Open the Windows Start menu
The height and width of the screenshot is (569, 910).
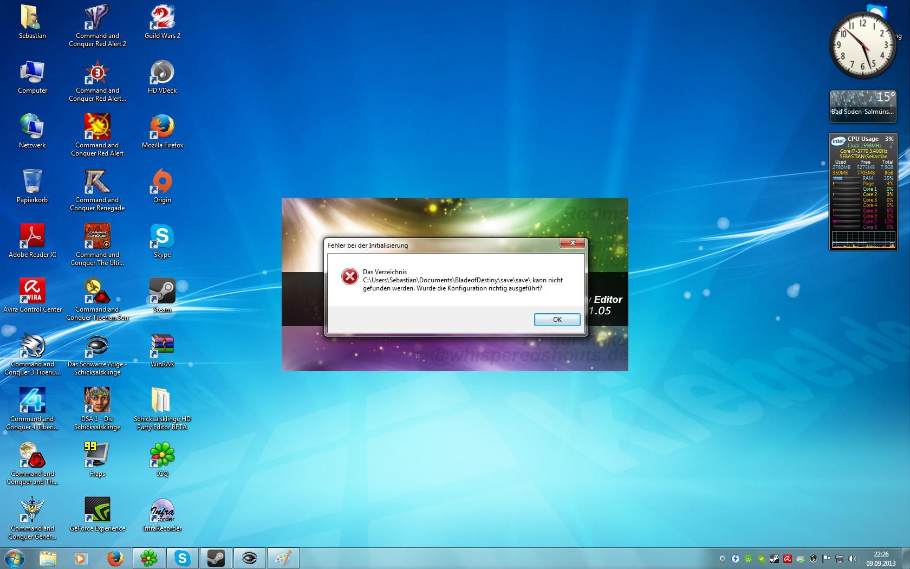(x=15, y=558)
